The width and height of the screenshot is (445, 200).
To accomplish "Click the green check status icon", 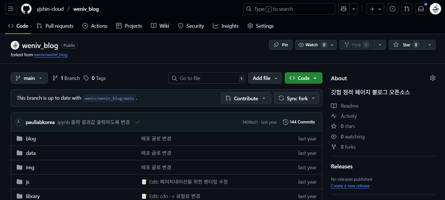I will click(x=138, y=122).
